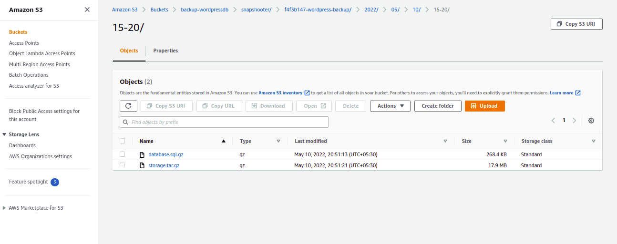The width and height of the screenshot is (617, 244).
Task: Select all objects with header checkbox
Action: pyautogui.click(x=123, y=141)
